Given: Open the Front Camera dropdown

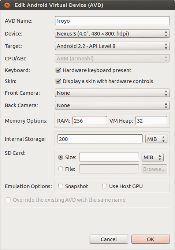Looking at the screenshot, I should pyautogui.click(x=112, y=93).
